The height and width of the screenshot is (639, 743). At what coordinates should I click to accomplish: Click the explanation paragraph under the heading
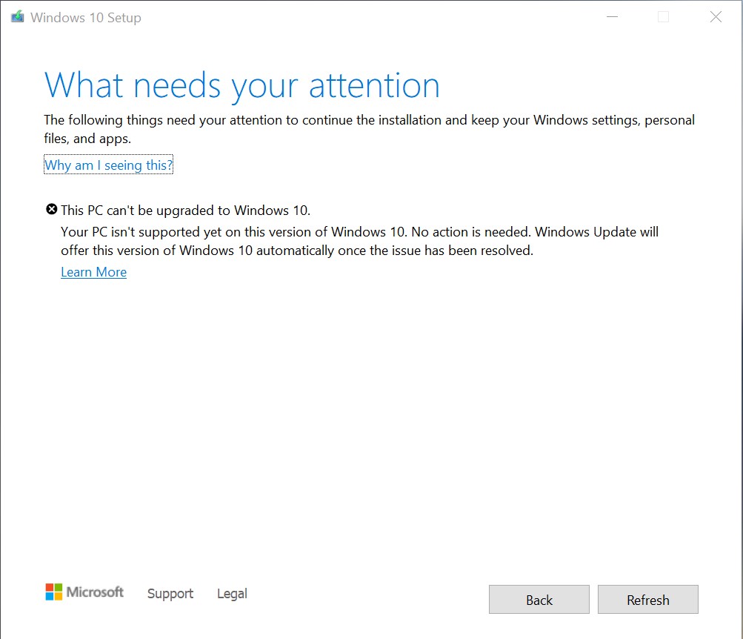[369, 128]
